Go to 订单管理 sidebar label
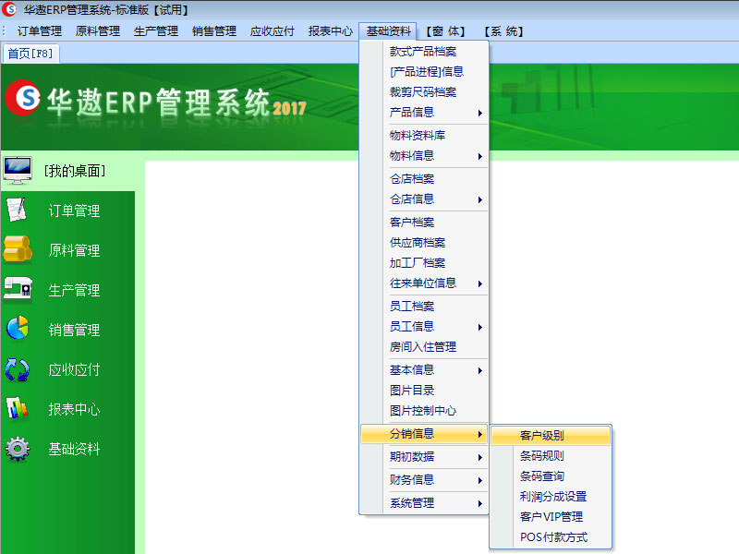739x554 pixels. (74, 211)
